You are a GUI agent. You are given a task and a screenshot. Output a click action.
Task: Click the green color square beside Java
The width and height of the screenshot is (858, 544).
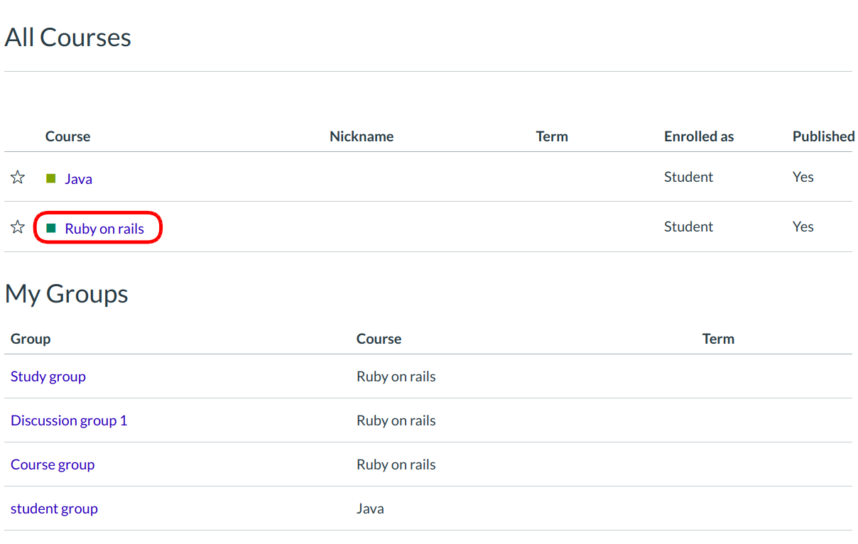pyautogui.click(x=51, y=178)
